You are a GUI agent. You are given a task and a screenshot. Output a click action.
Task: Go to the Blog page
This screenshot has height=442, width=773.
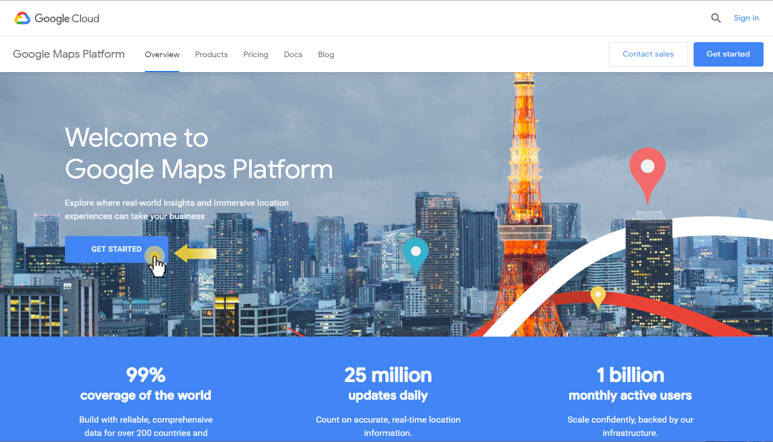326,54
